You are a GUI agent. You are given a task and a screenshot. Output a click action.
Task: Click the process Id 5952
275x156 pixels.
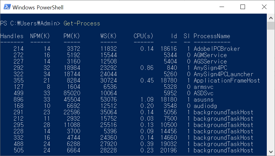[170, 93]
